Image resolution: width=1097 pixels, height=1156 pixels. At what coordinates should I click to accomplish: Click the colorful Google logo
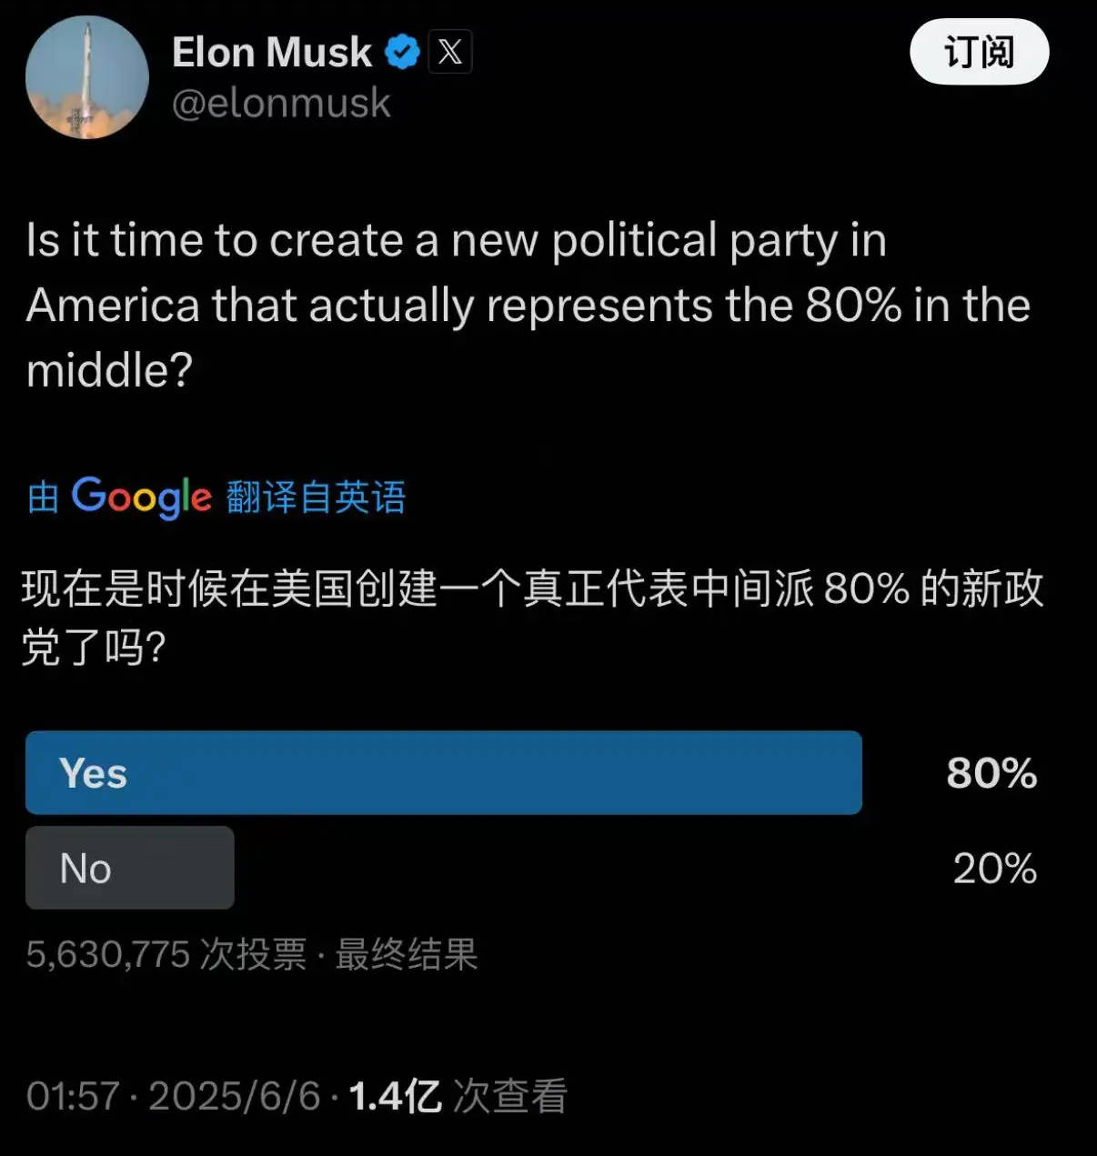click(141, 497)
